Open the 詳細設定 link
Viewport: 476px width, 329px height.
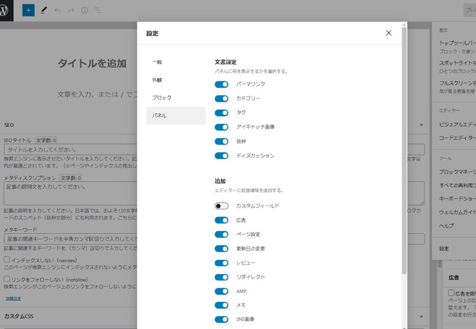(x=13, y=298)
